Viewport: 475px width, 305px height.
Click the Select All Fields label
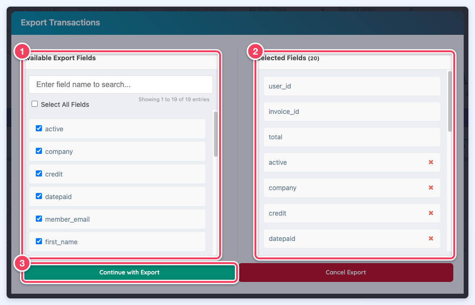coord(65,104)
